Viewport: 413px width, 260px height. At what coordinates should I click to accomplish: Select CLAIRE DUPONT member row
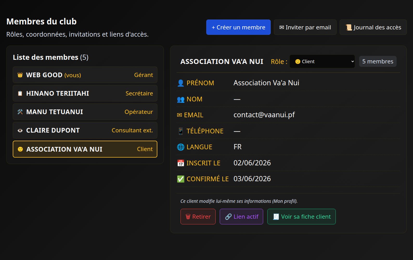coord(85,130)
